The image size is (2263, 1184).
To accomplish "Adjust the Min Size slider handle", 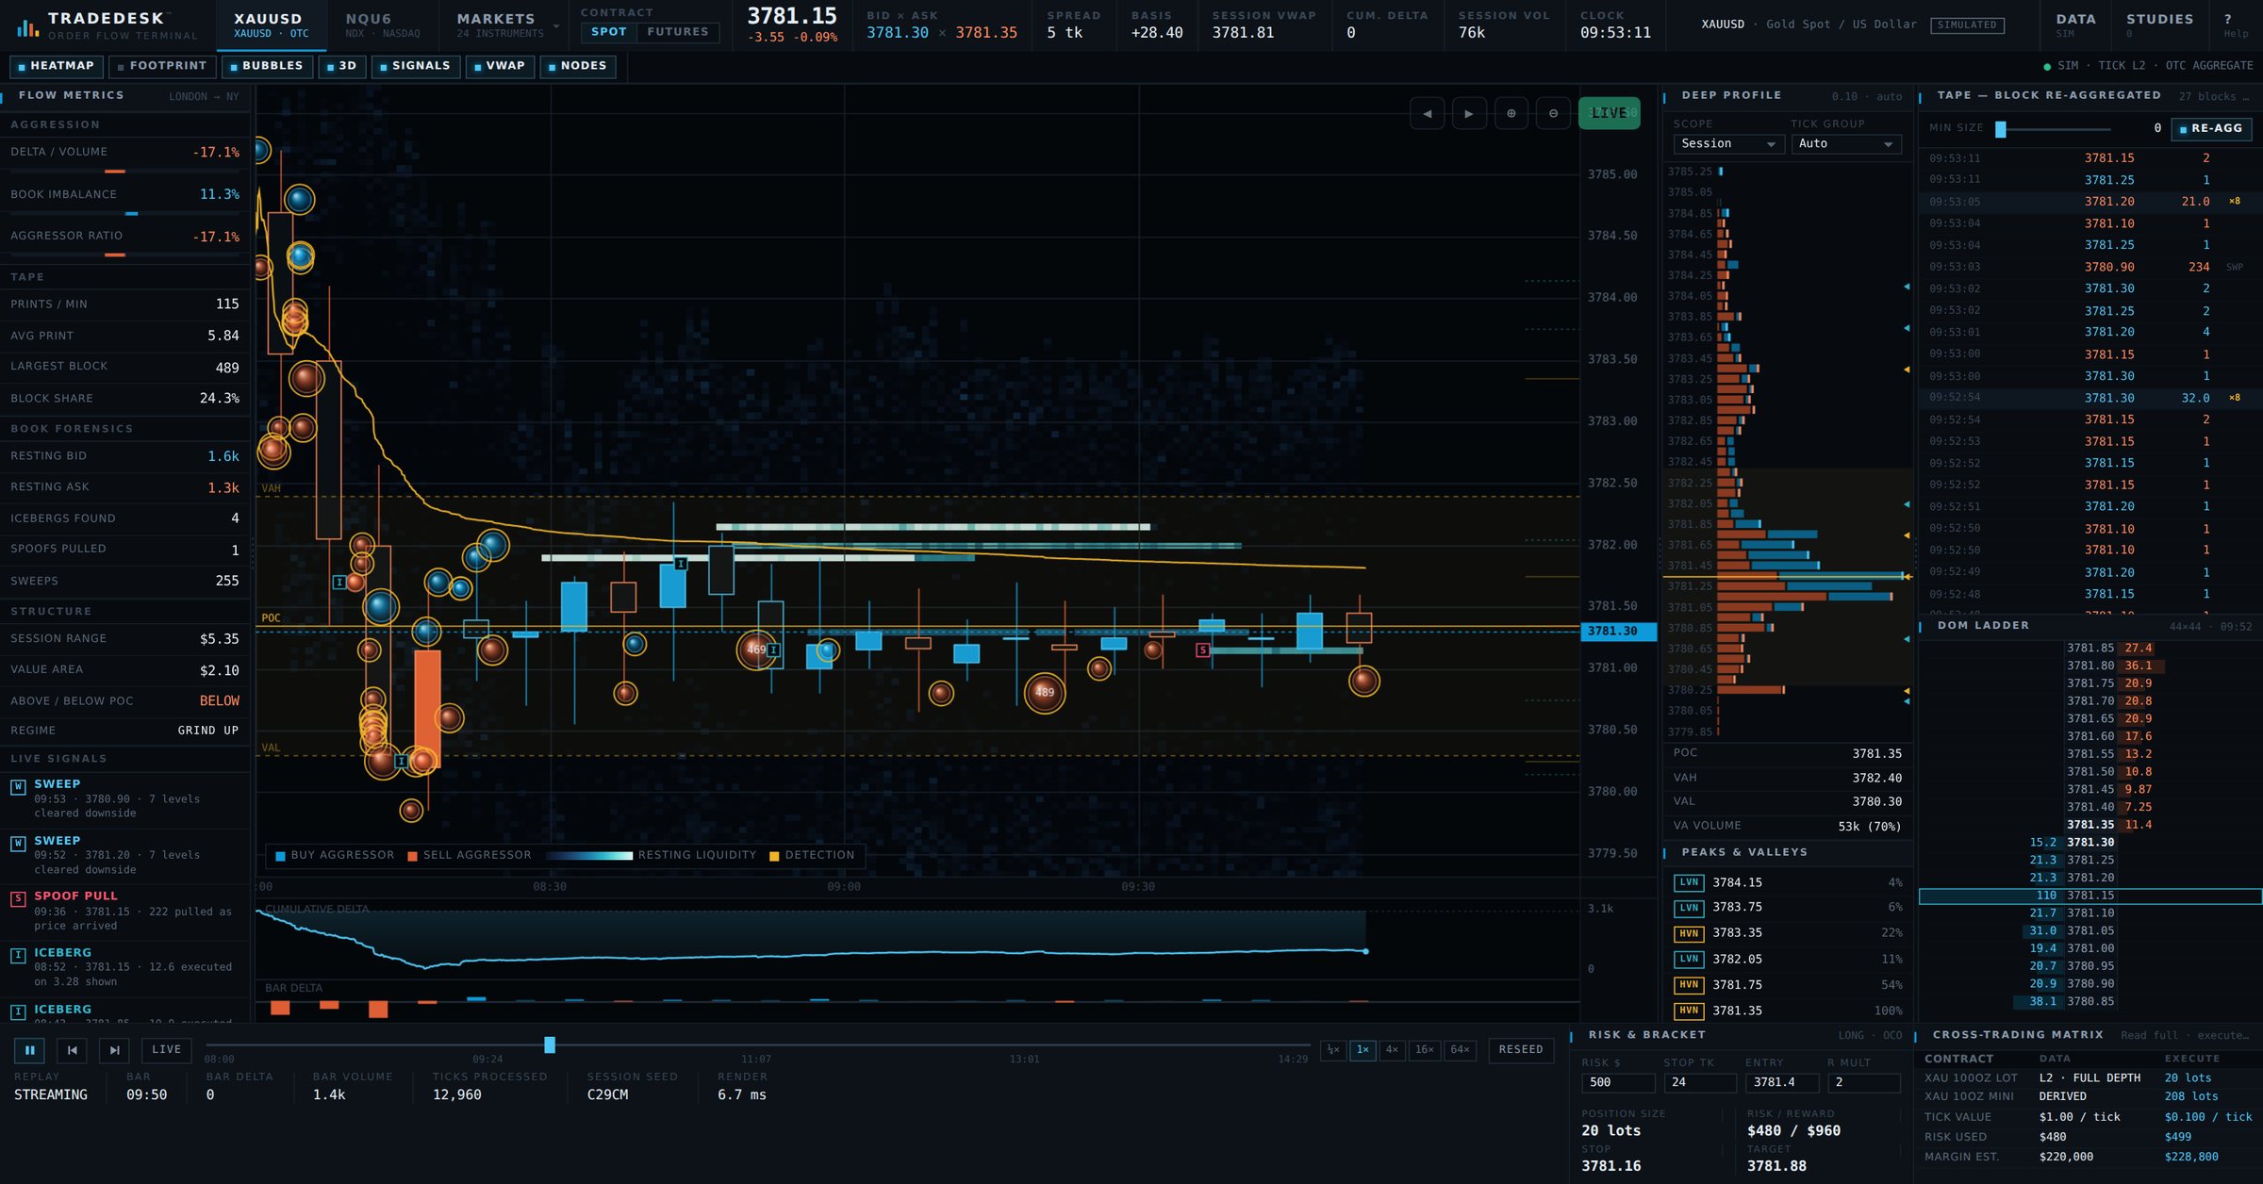I will (2000, 129).
